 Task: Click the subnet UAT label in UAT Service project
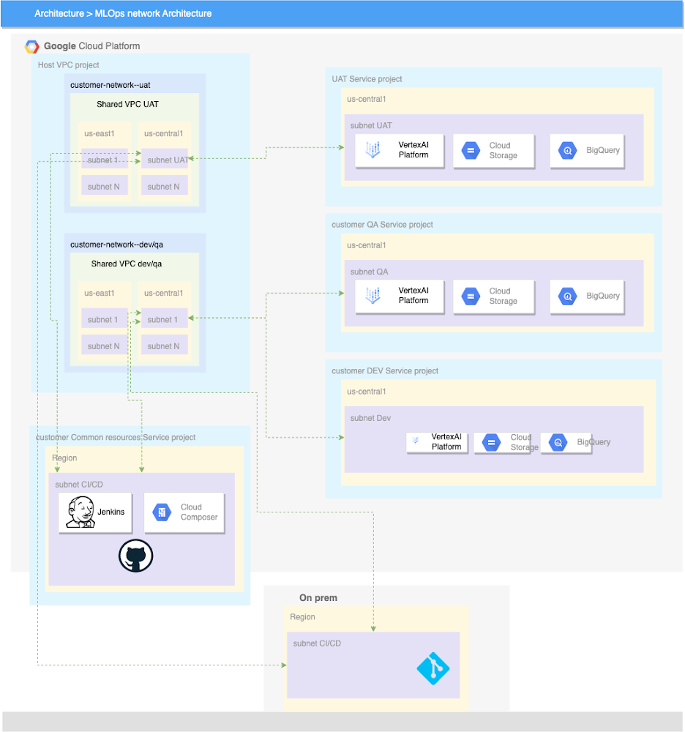[x=371, y=126]
